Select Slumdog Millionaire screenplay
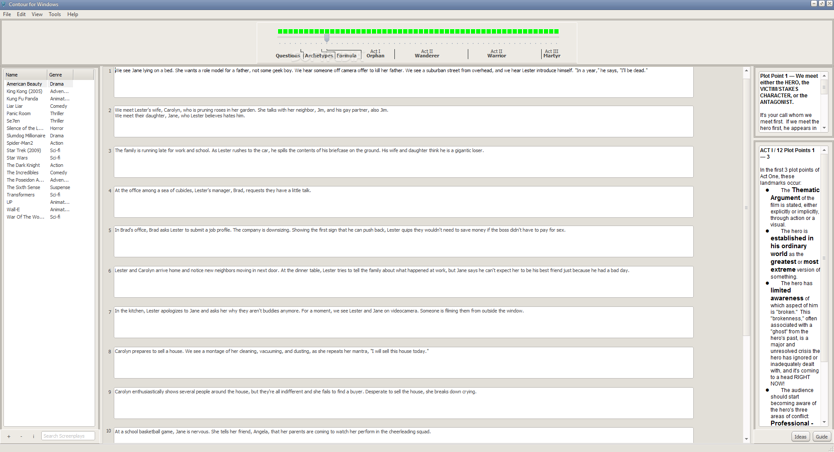Screen dimensions: 834x452 tap(39, 136)
